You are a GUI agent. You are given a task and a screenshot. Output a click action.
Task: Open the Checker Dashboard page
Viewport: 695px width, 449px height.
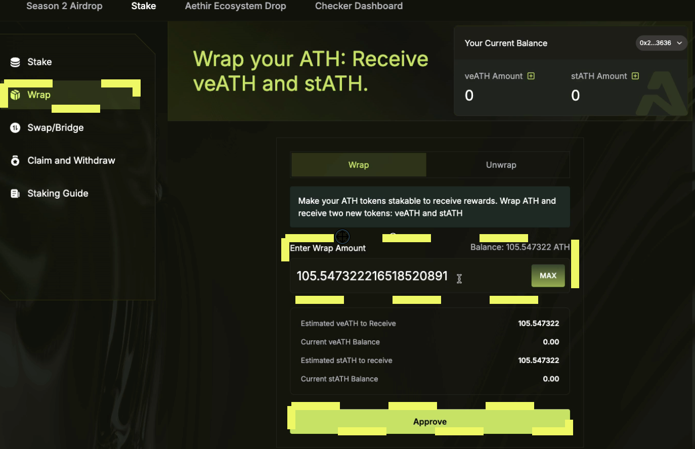click(359, 6)
